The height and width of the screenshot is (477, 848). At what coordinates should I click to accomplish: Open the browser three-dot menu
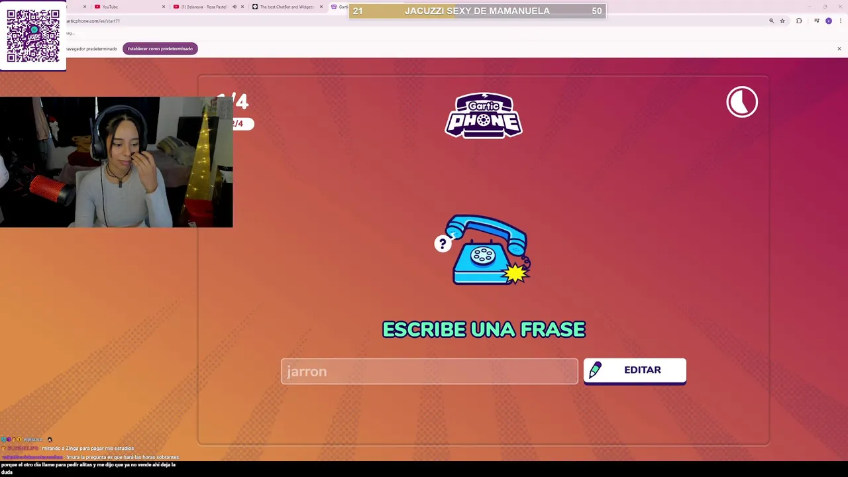tap(841, 21)
